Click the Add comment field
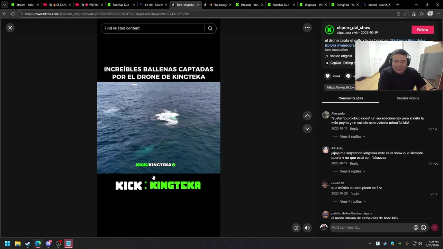 (371, 228)
